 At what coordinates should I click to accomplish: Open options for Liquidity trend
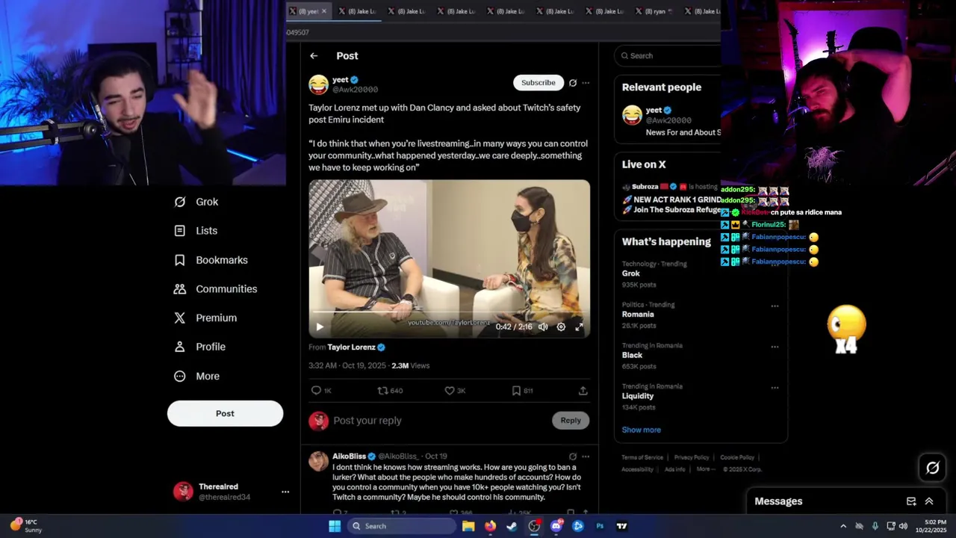pos(775,388)
